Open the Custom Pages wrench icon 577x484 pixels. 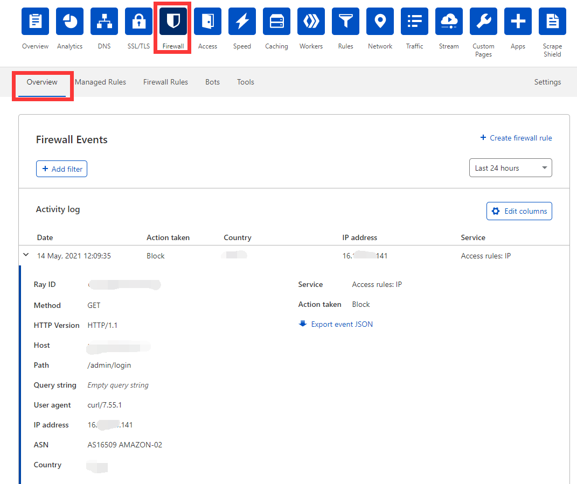[x=483, y=22]
